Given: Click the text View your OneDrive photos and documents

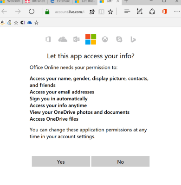Looking at the screenshot, I should click(x=79, y=112).
